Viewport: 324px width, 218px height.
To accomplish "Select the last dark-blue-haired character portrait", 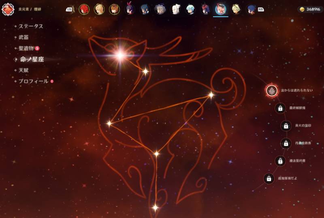I will 251,9.
